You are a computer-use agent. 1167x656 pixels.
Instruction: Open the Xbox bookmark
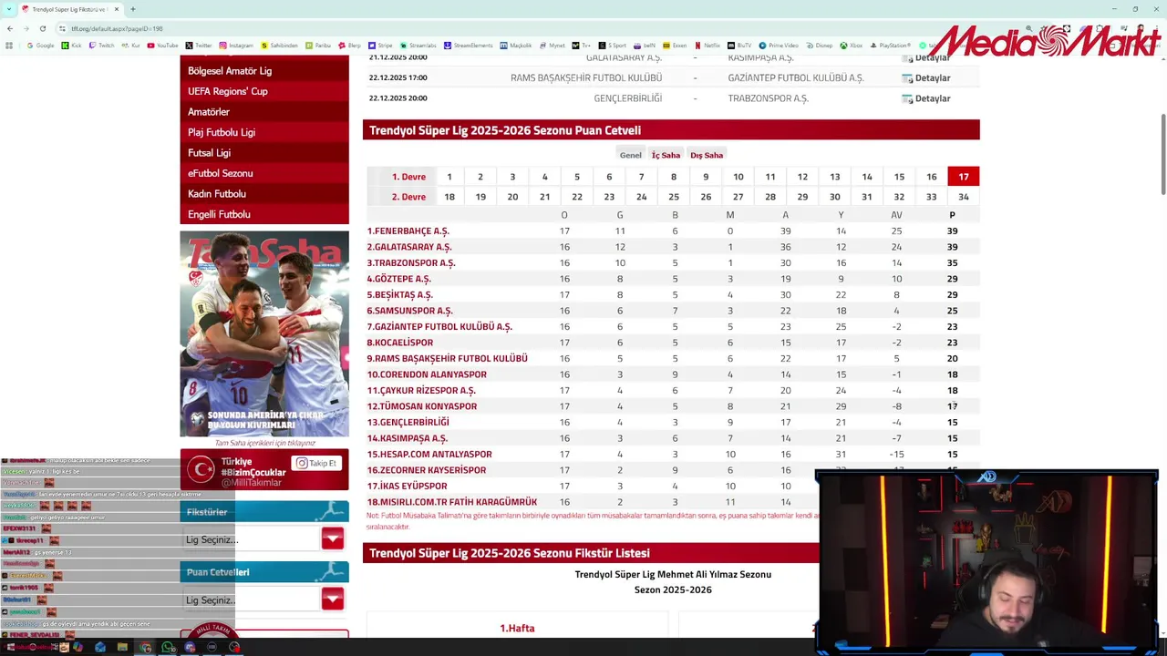click(851, 45)
